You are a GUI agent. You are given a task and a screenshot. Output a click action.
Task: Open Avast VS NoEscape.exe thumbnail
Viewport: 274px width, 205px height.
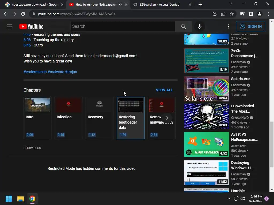click(x=206, y=144)
